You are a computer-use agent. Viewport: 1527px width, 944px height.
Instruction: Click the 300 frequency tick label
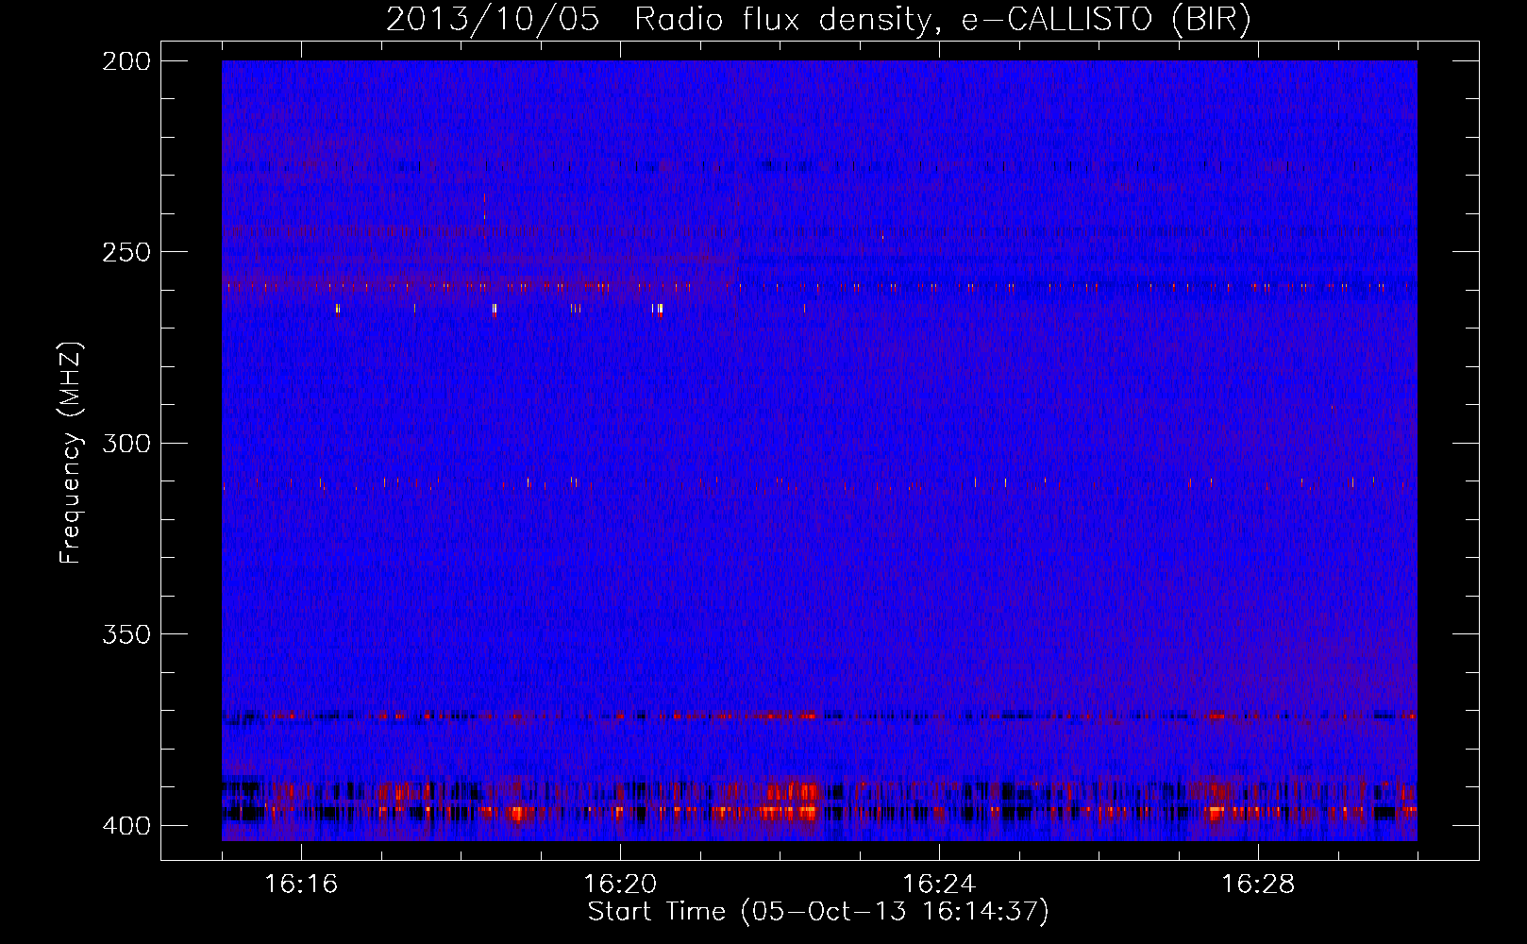click(126, 444)
